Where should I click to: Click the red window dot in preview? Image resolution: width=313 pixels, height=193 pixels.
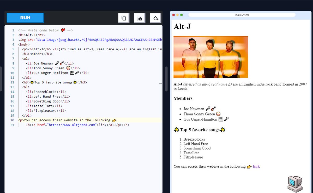click(x=174, y=15)
